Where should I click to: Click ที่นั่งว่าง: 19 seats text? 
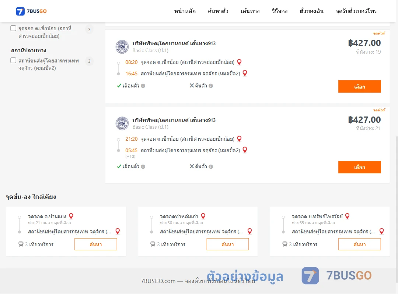(x=368, y=52)
